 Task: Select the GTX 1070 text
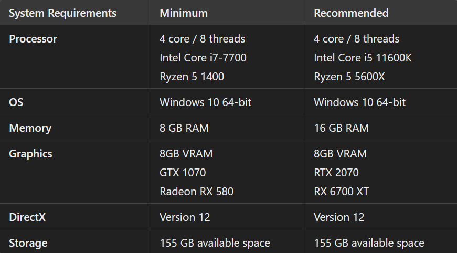[183, 173]
